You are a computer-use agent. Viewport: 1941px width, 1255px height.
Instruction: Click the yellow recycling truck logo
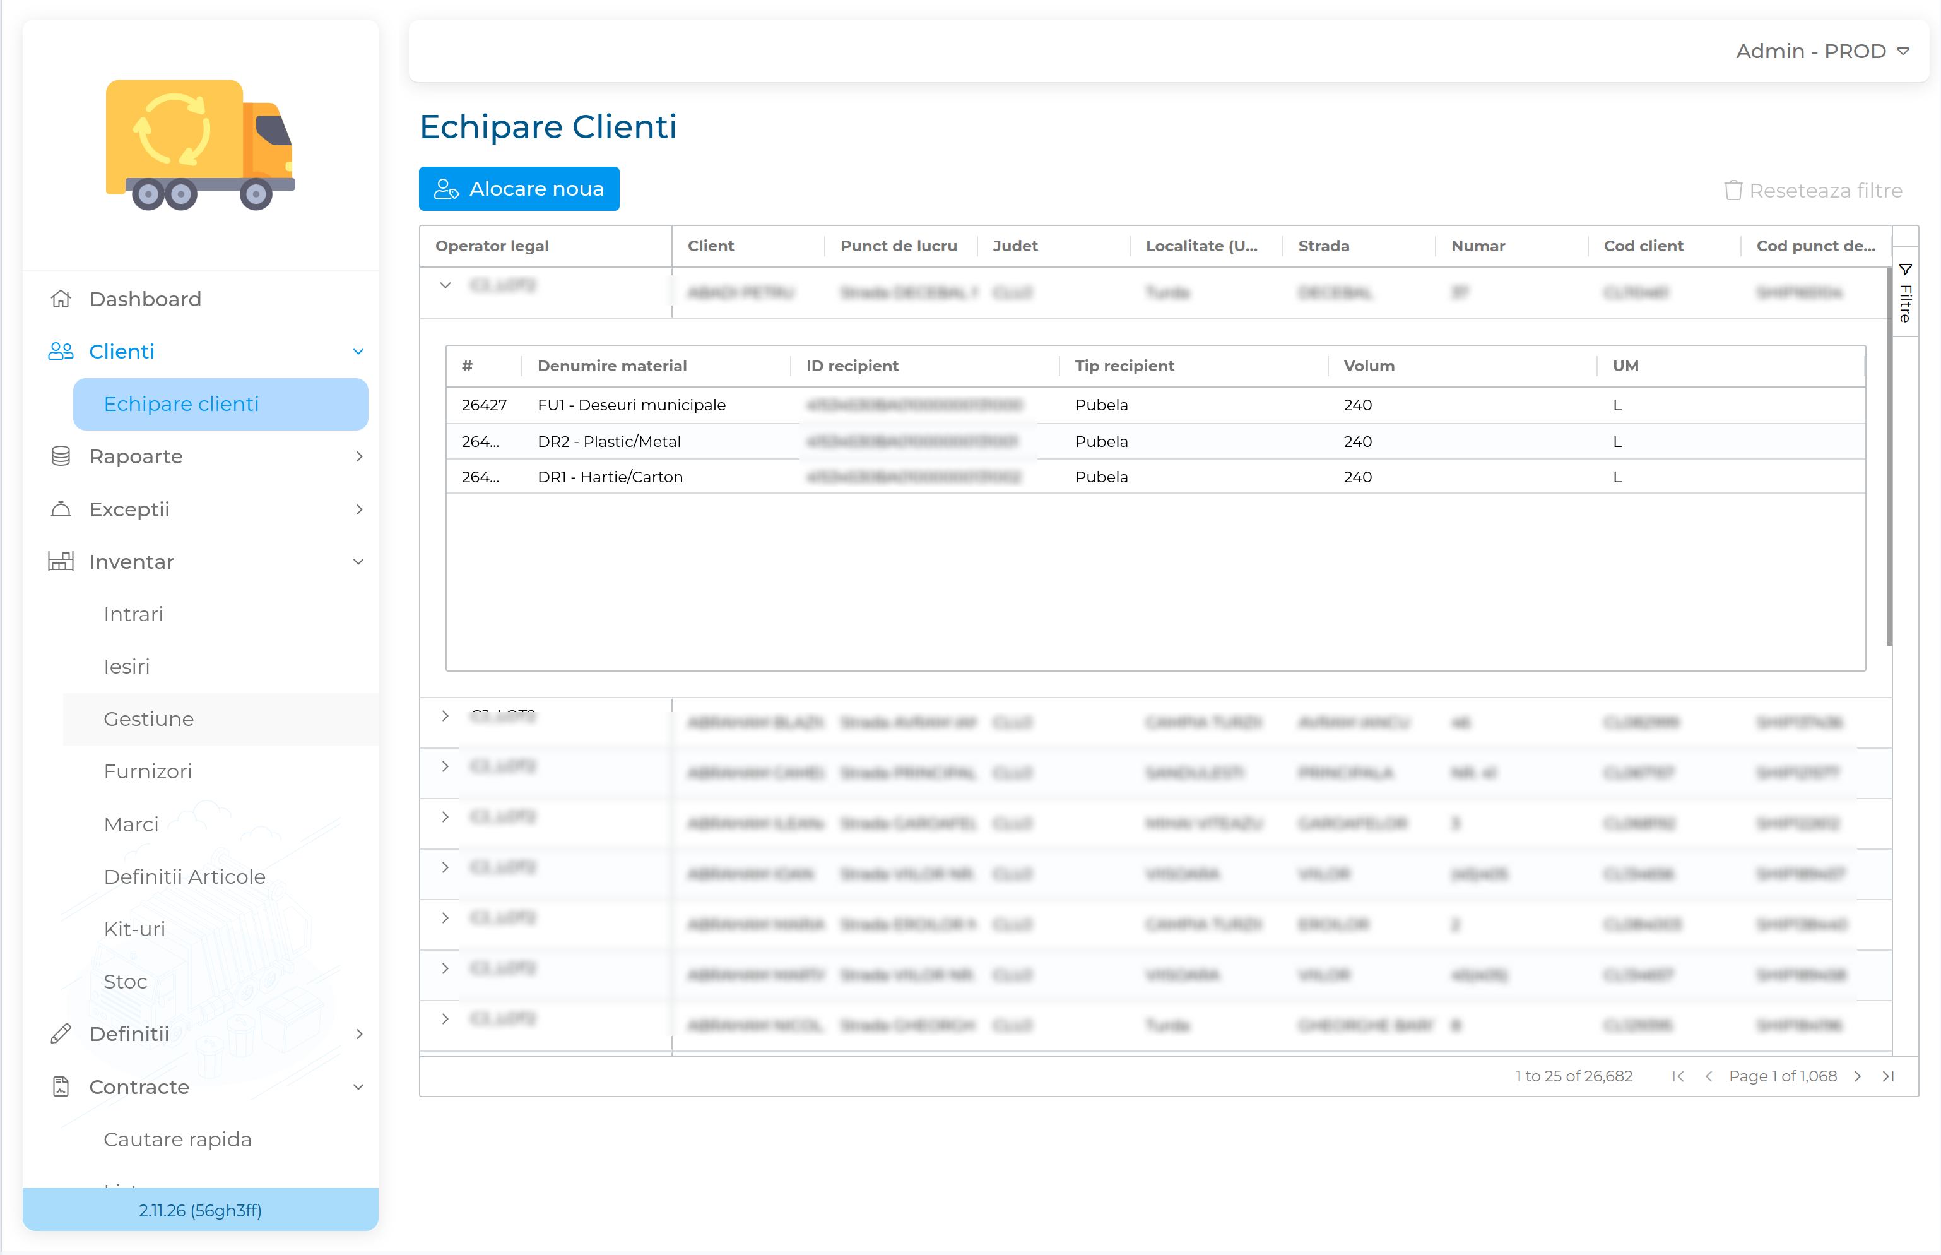(199, 144)
